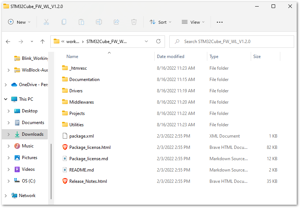Image resolution: width=300 pixels, height=208 pixels.
Task: Go back with the left arrow
Action: coord(8,42)
